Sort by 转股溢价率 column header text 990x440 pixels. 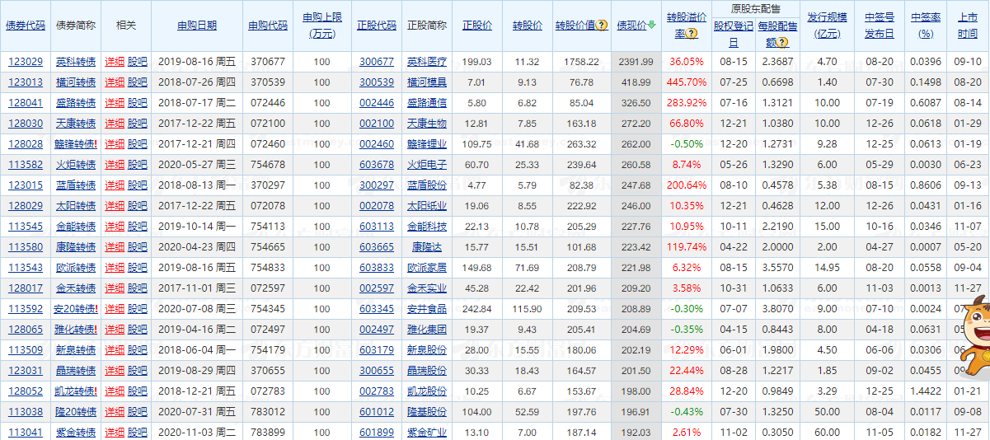(x=686, y=26)
